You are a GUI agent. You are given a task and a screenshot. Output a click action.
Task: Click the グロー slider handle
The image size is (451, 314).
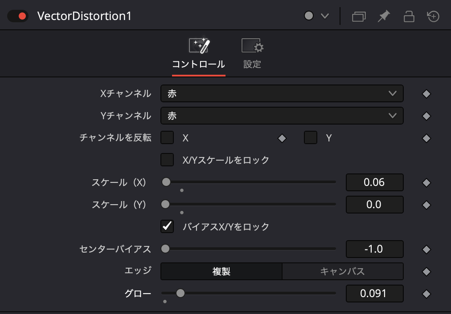[180, 293]
